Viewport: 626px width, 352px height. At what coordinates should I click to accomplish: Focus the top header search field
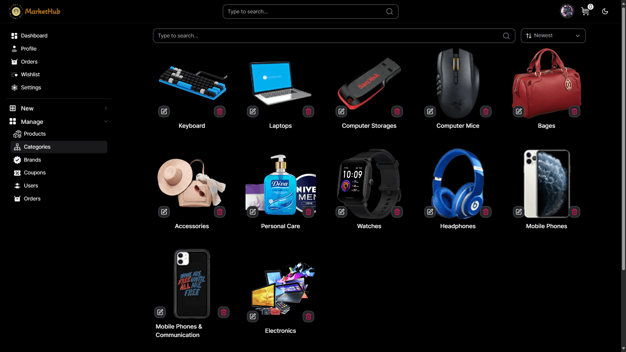(x=311, y=11)
